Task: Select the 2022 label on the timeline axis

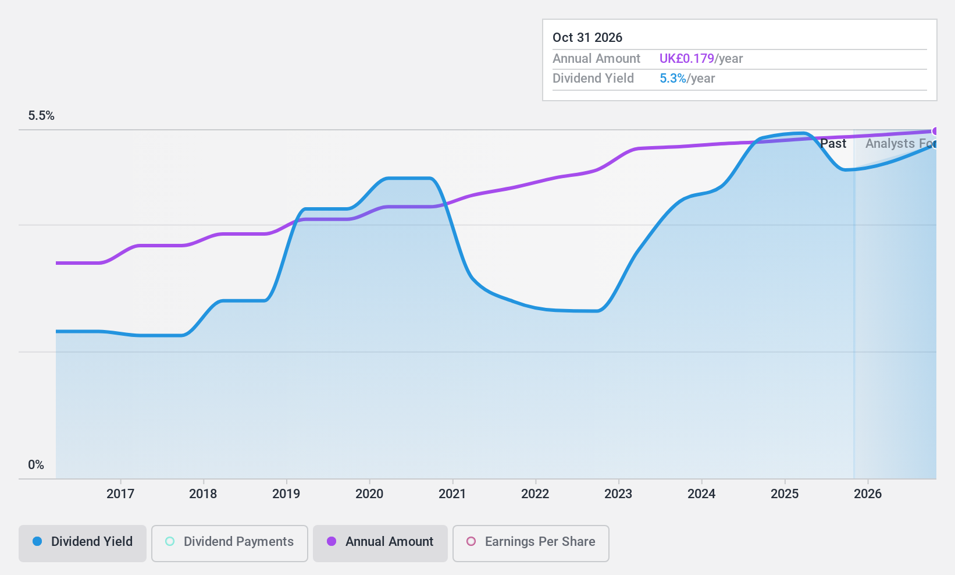Action: tap(536, 494)
